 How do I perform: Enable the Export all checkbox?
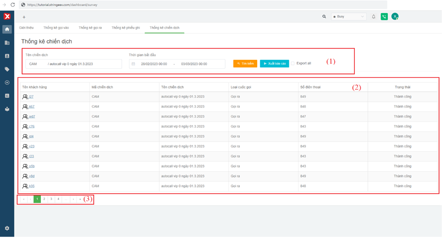[x=293, y=64]
